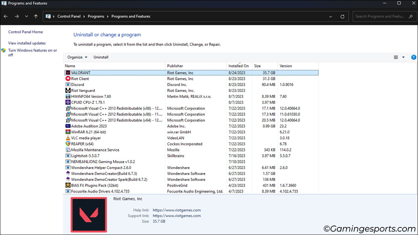
Task: Click the Wondershare Helper Compact icon
Action: coord(68,167)
